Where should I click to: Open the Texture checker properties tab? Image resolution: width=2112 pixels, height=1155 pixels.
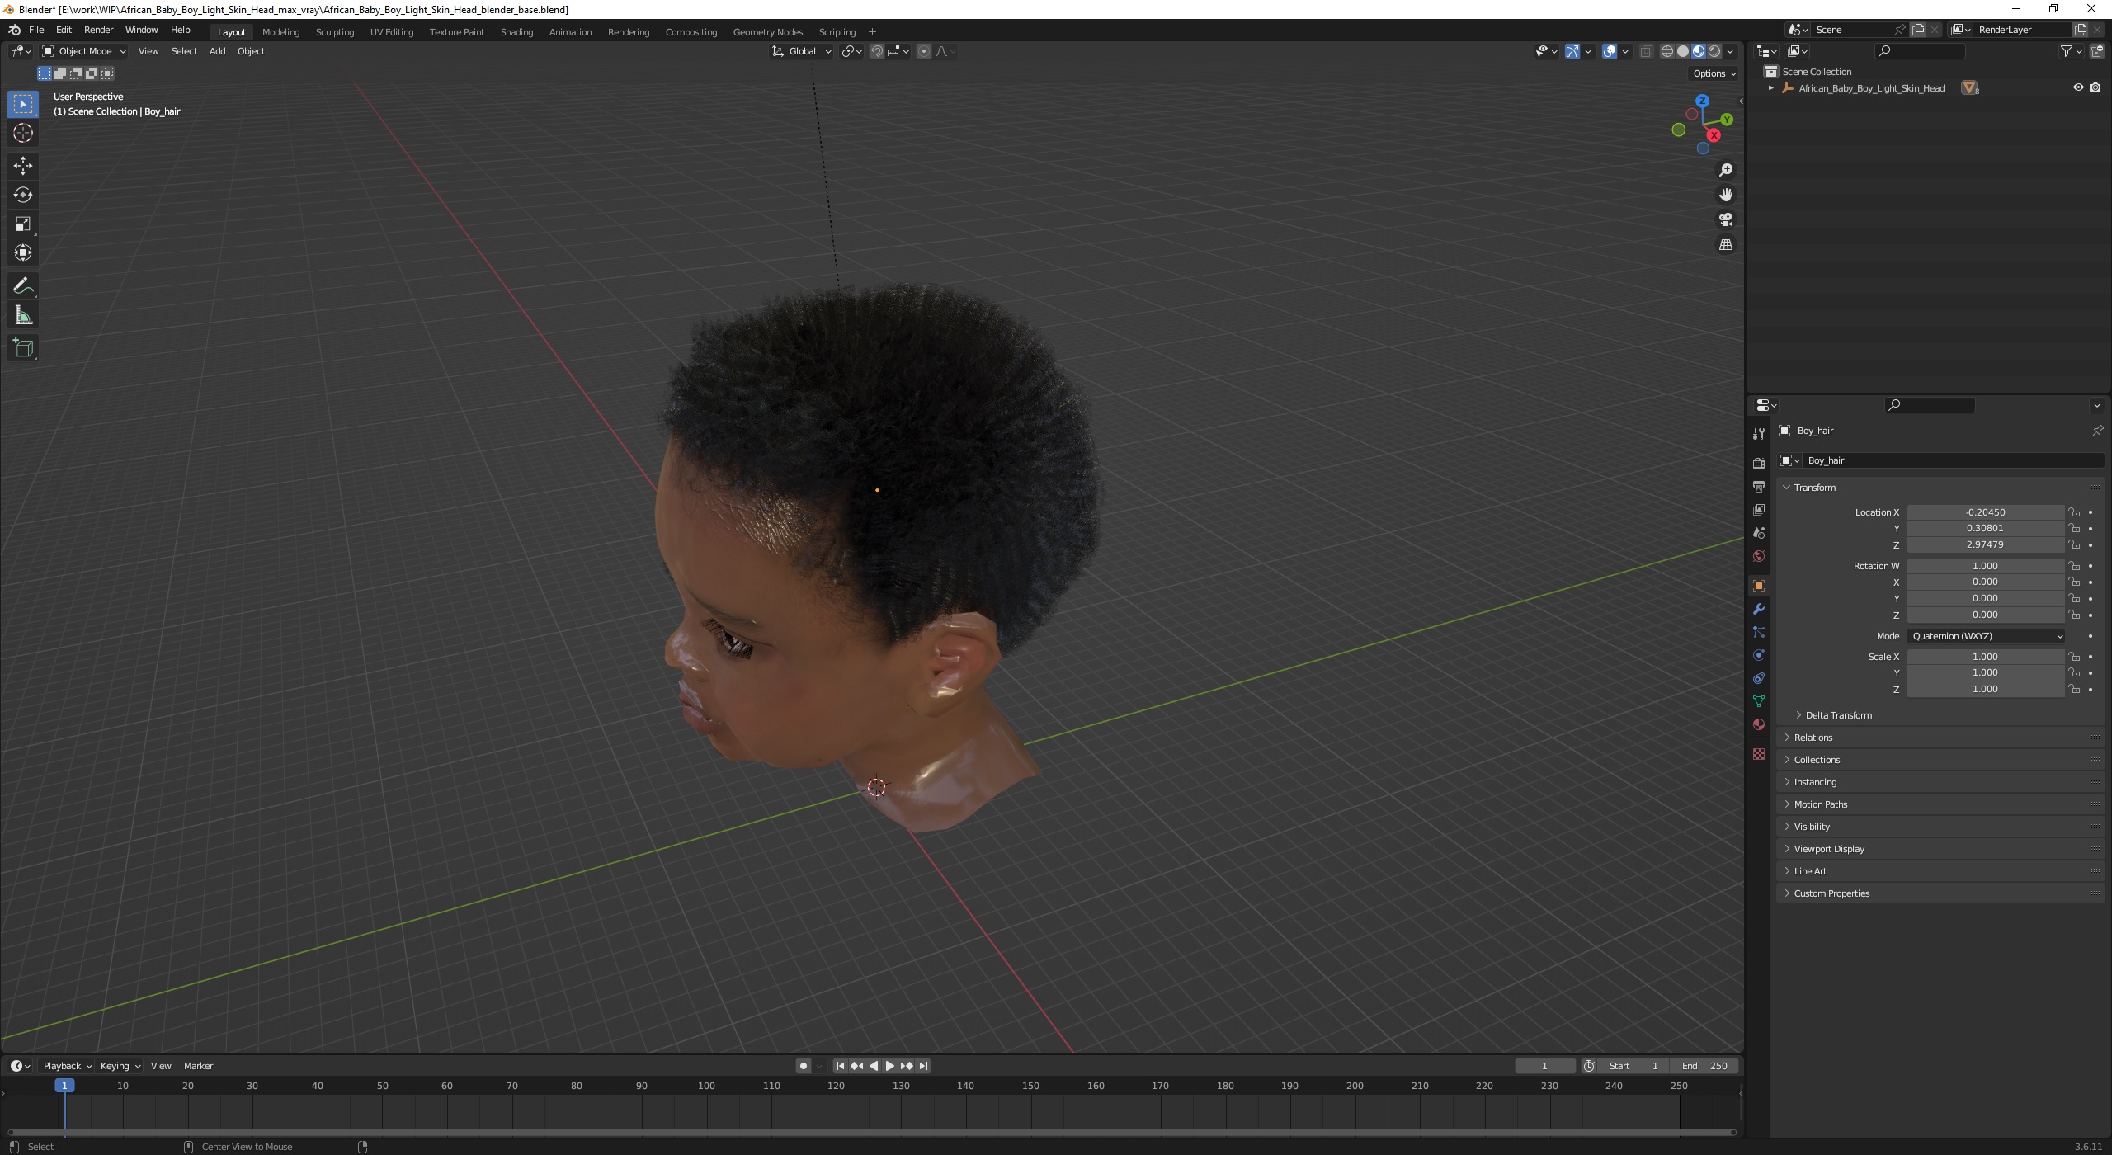(1758, 754)
